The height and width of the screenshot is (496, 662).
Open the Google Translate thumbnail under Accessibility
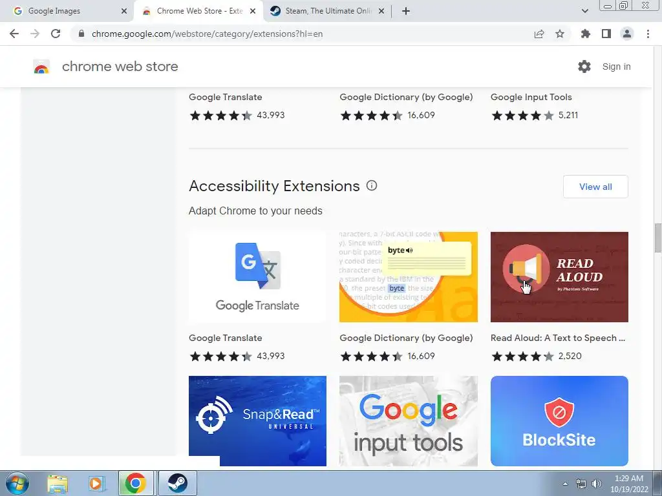point(257,276)
